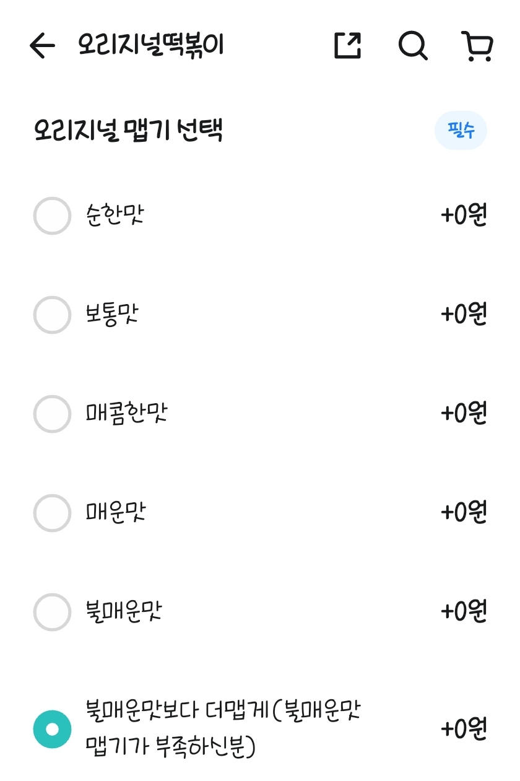Open the shopping cart icon
This screenshot has width=520, height=781.
point(477,46)
